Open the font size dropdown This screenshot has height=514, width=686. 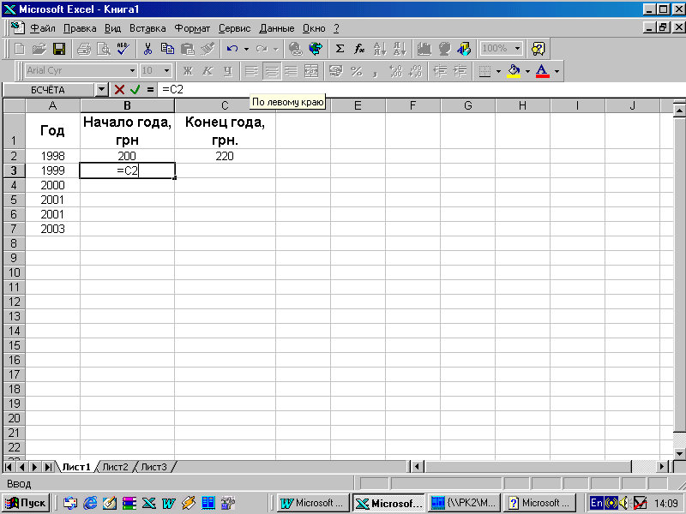166,71
